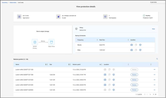The height and width of the screenshot is (98, 166).
Task: Click the object store cube in the 2:06:05 PM row
Action: click(114, 80)
